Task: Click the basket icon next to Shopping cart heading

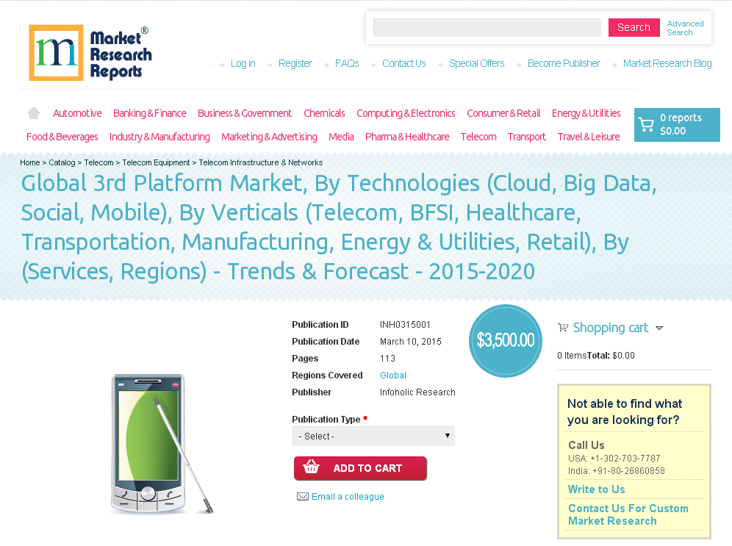Action: click(563, 327)
